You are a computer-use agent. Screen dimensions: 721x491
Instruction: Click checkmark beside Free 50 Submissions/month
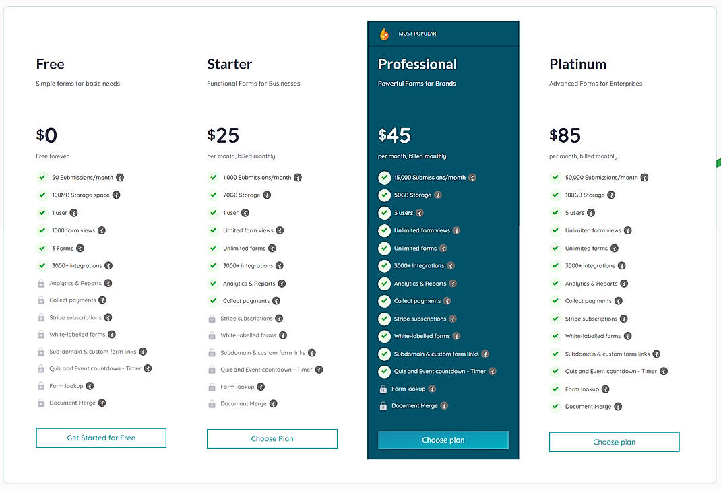[x=42, y=177]
